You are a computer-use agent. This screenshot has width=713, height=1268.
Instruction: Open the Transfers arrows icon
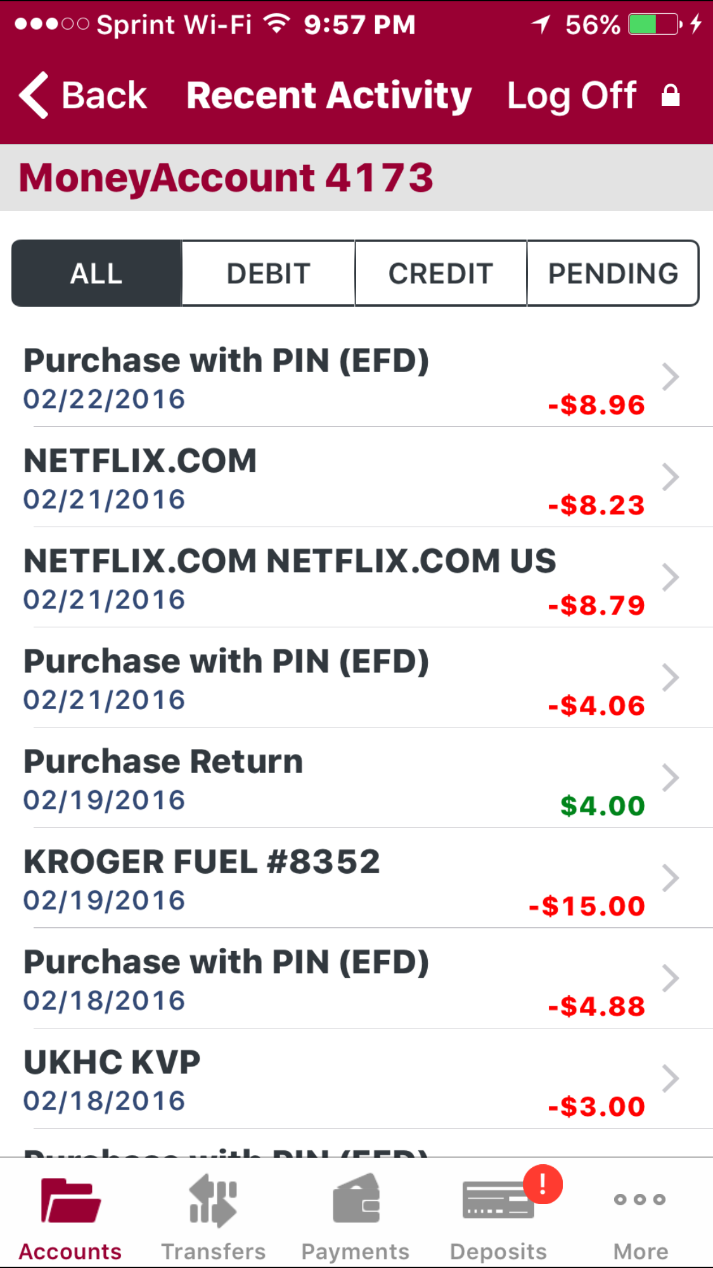pyautogui.click(x=214, y=1200)
